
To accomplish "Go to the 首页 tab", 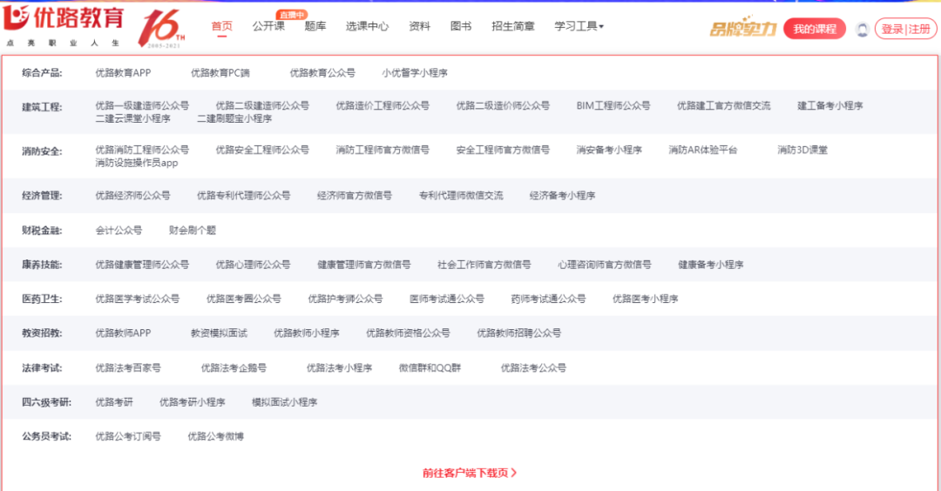I will [x=222, y=27].
